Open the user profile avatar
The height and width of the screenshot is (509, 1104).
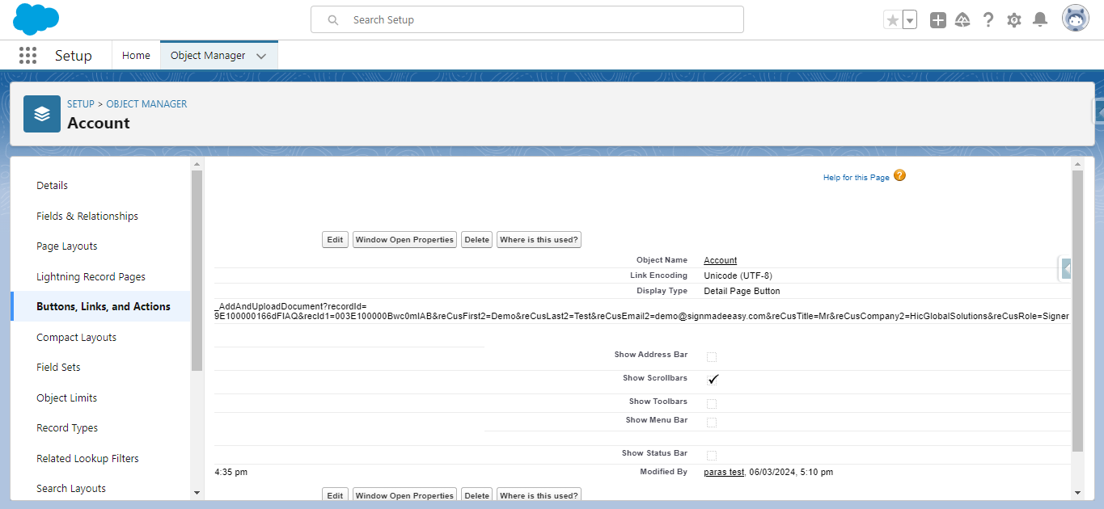pos(1076,19)
